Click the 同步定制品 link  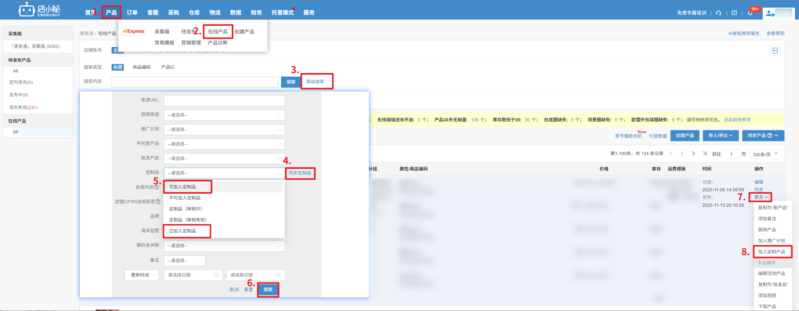[x=300, y=173]
